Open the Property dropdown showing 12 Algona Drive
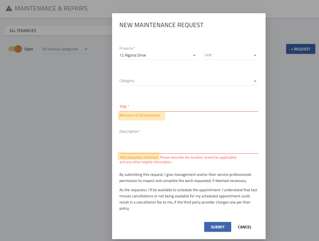The height and width of the screenshot is (241, 319). pyautogui.click(x=158, y=55)
